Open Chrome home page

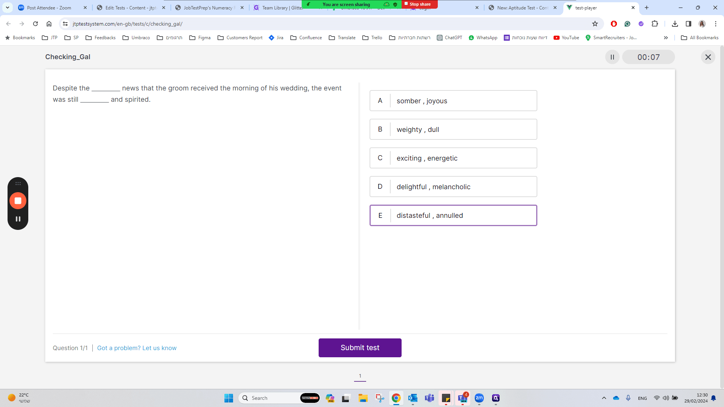pyautogui.click(x=49, y=24)
